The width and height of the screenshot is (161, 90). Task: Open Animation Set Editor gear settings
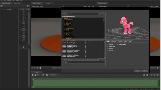pos(28,6)
